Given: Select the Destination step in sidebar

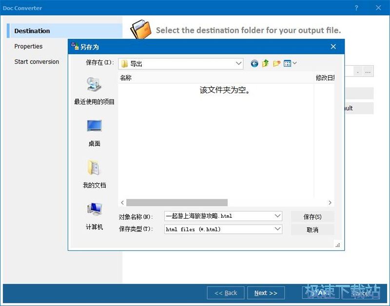Looking at the screenshot, I should pos(65,31).
